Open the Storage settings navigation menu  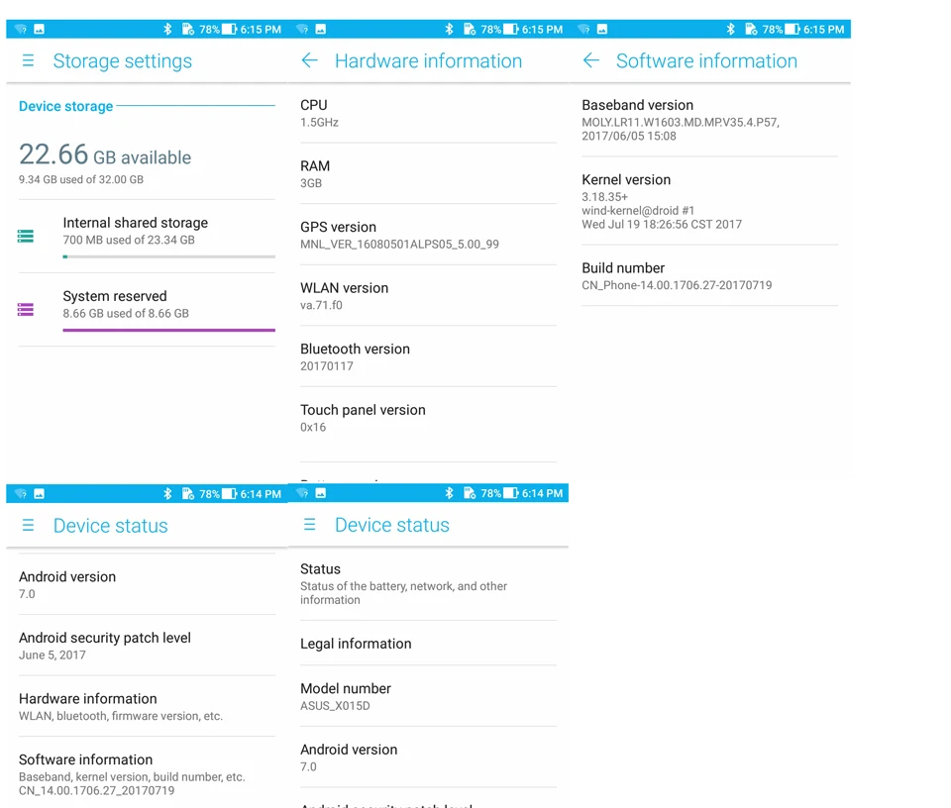click(x=28, y=60)
